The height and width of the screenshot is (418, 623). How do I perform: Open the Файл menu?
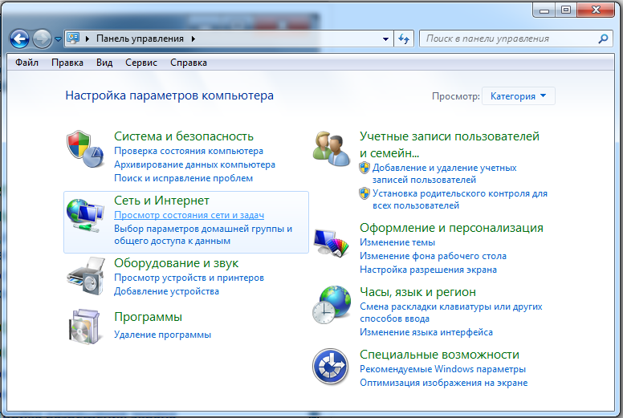tap(26, 63)
